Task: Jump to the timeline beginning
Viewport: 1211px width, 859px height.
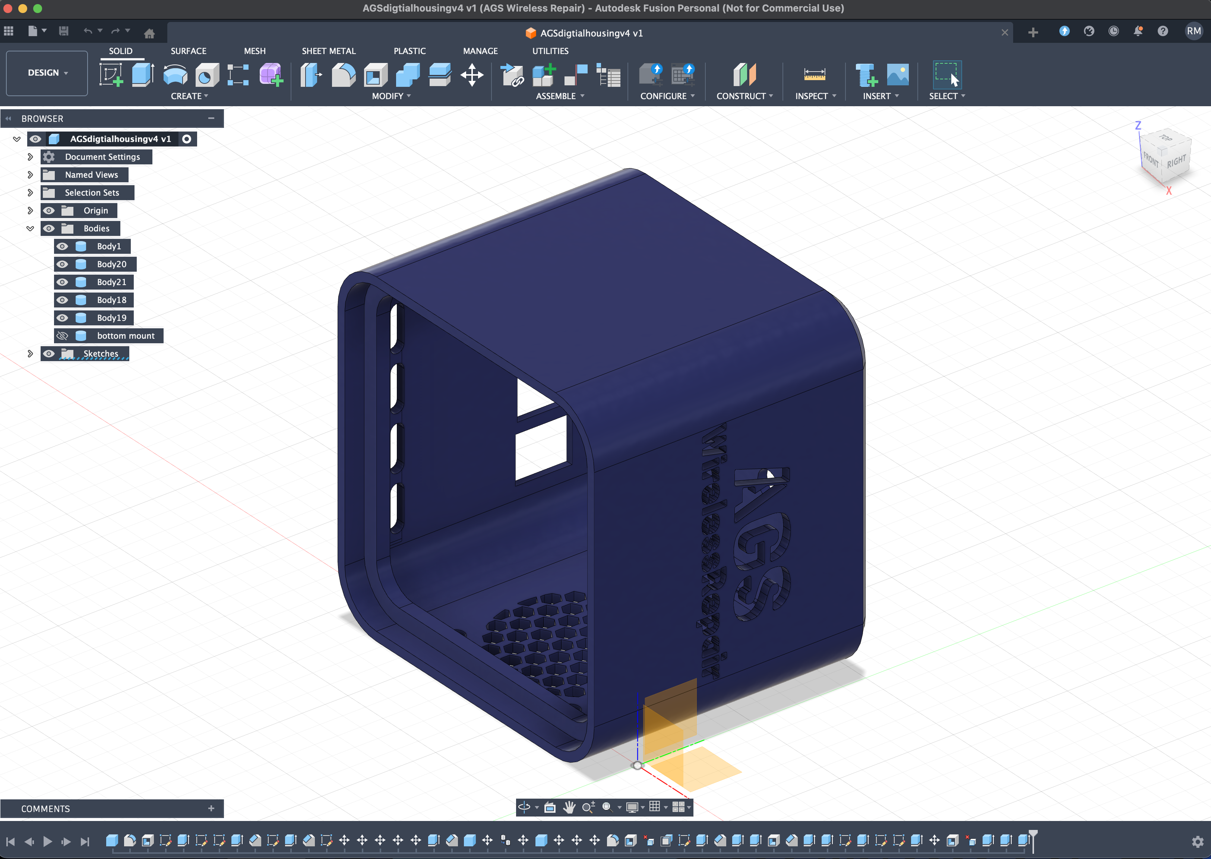Action: coord(10,841)
